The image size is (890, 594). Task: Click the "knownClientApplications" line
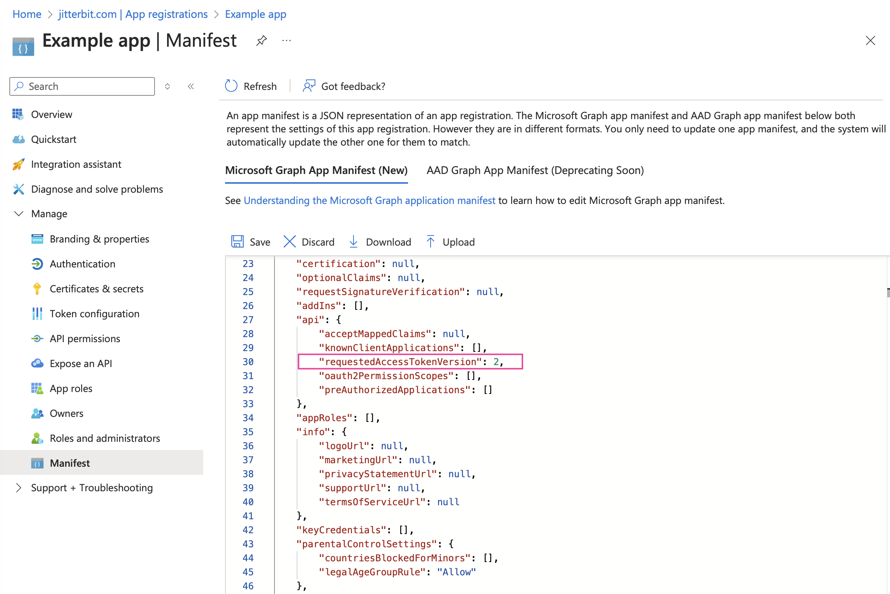pos(403,348)
